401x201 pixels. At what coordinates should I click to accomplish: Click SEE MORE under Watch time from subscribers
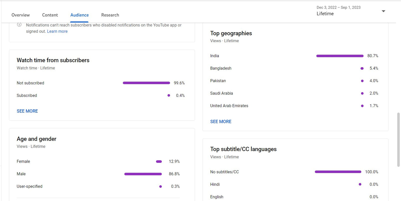[27, 111]
